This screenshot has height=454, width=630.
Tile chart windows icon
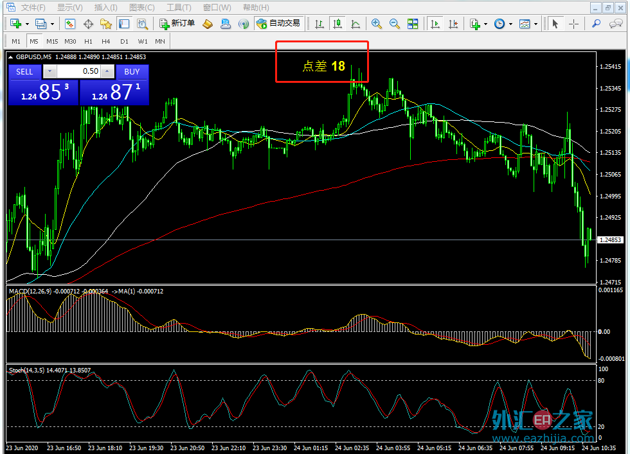click(413, 24)
